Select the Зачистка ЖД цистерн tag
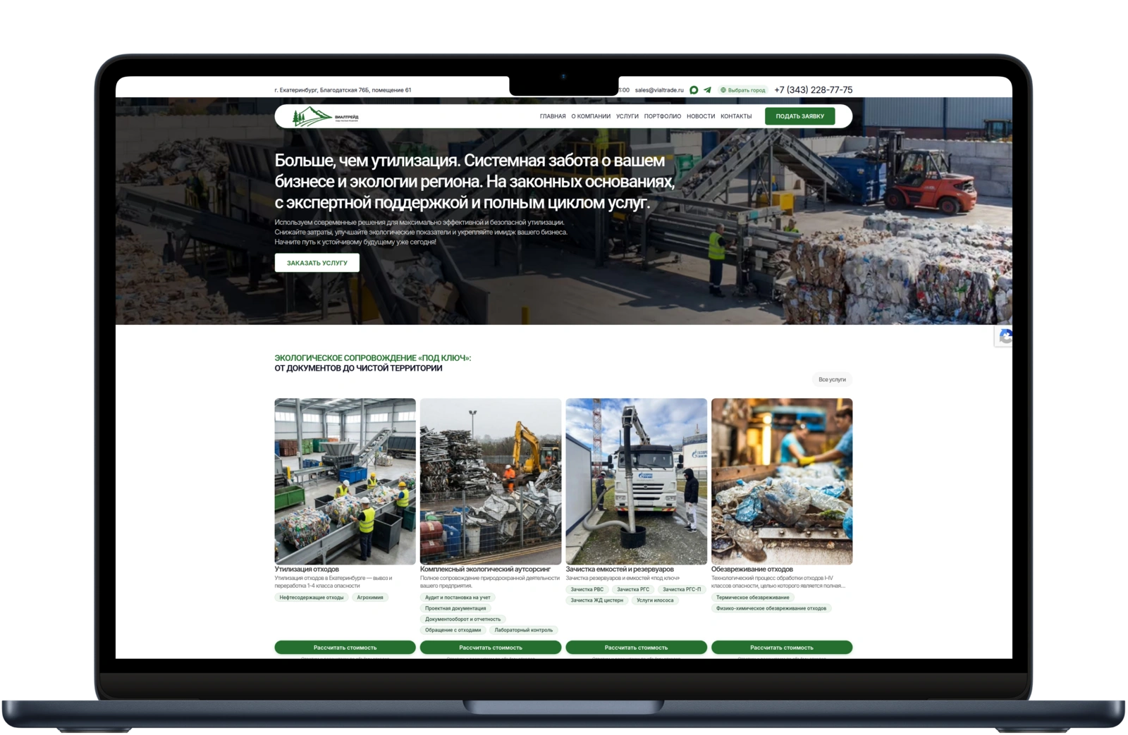This screenshot has height=735, width=1128. (597, 600)
